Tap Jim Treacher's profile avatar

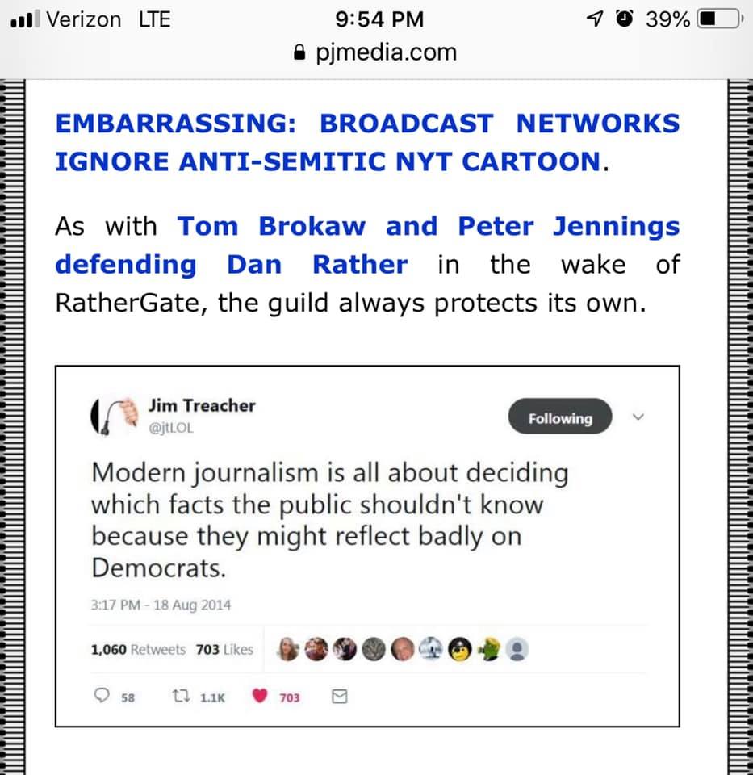click(x=115, y=417)
